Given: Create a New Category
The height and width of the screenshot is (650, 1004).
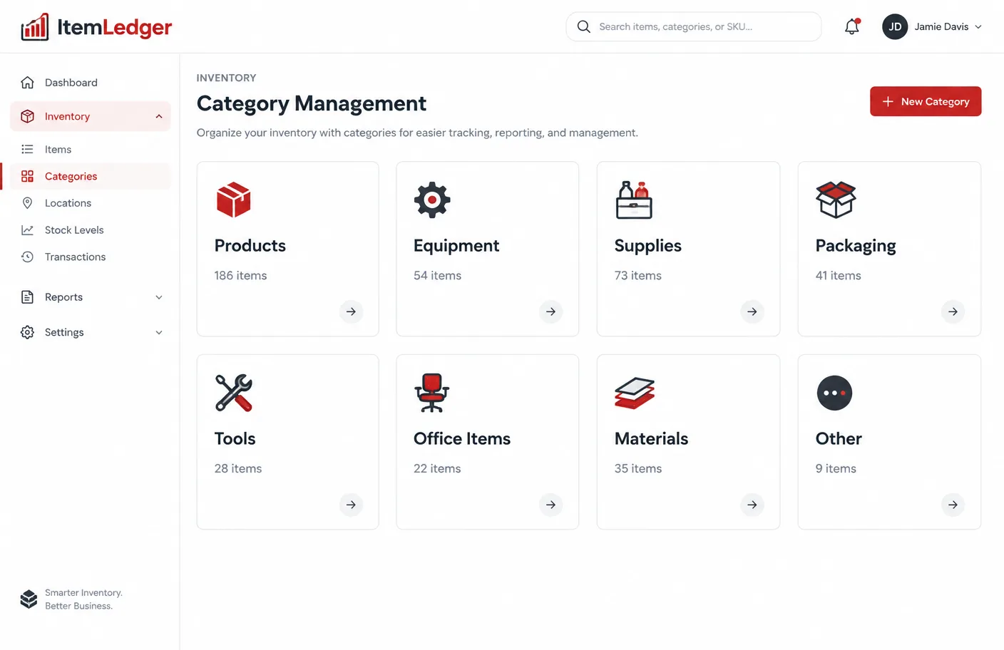Looking at the screenshot, I should point(926,101).
